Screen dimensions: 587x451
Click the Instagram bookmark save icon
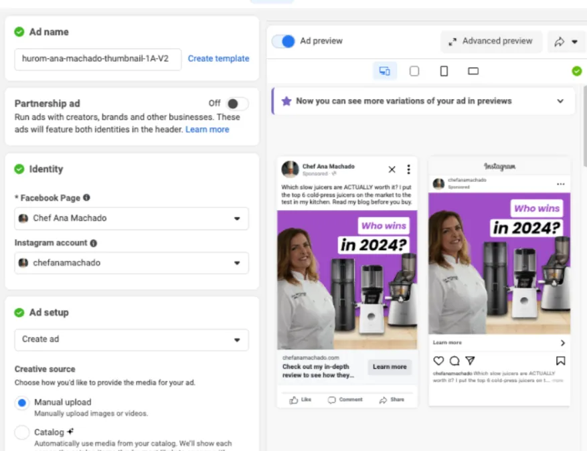(x=560, y=361)
